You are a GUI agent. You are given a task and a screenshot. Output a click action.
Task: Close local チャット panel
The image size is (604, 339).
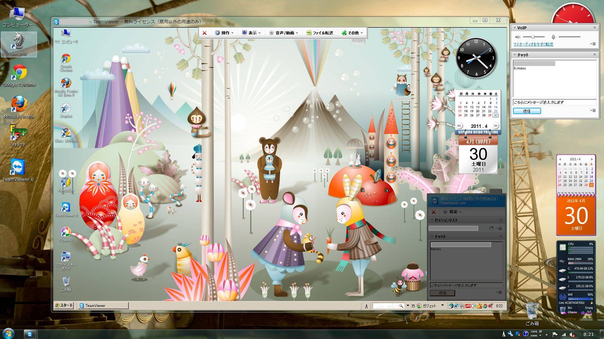tap(595, 55)
